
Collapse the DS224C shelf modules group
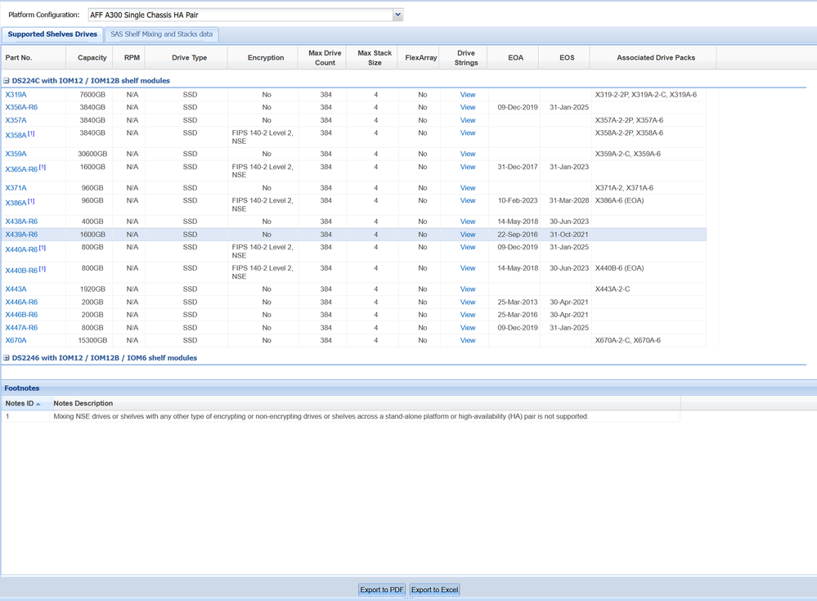tap(7, 81)
